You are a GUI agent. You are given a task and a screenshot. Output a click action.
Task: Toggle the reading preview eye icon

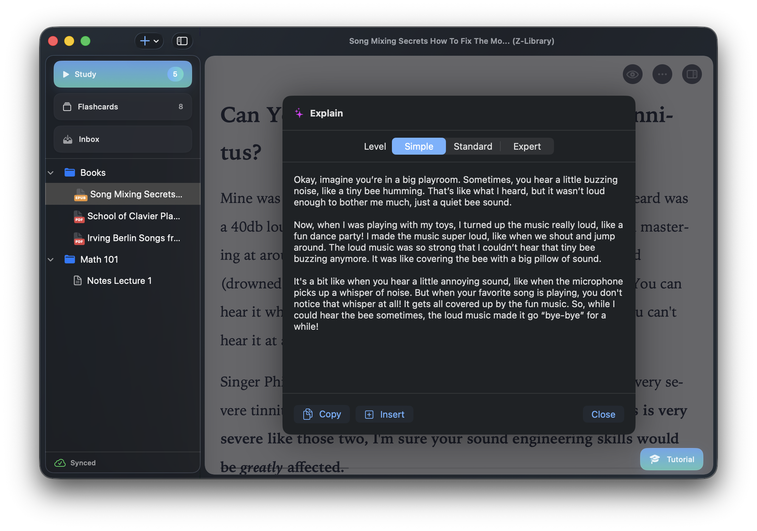[x=632, y=74]
